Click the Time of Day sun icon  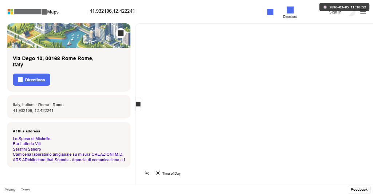[x=158, y=173]
